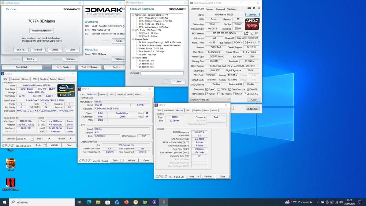Click the Bus Interface question mark icon
This screenshot has width=366, height=206.
point(259,43)
